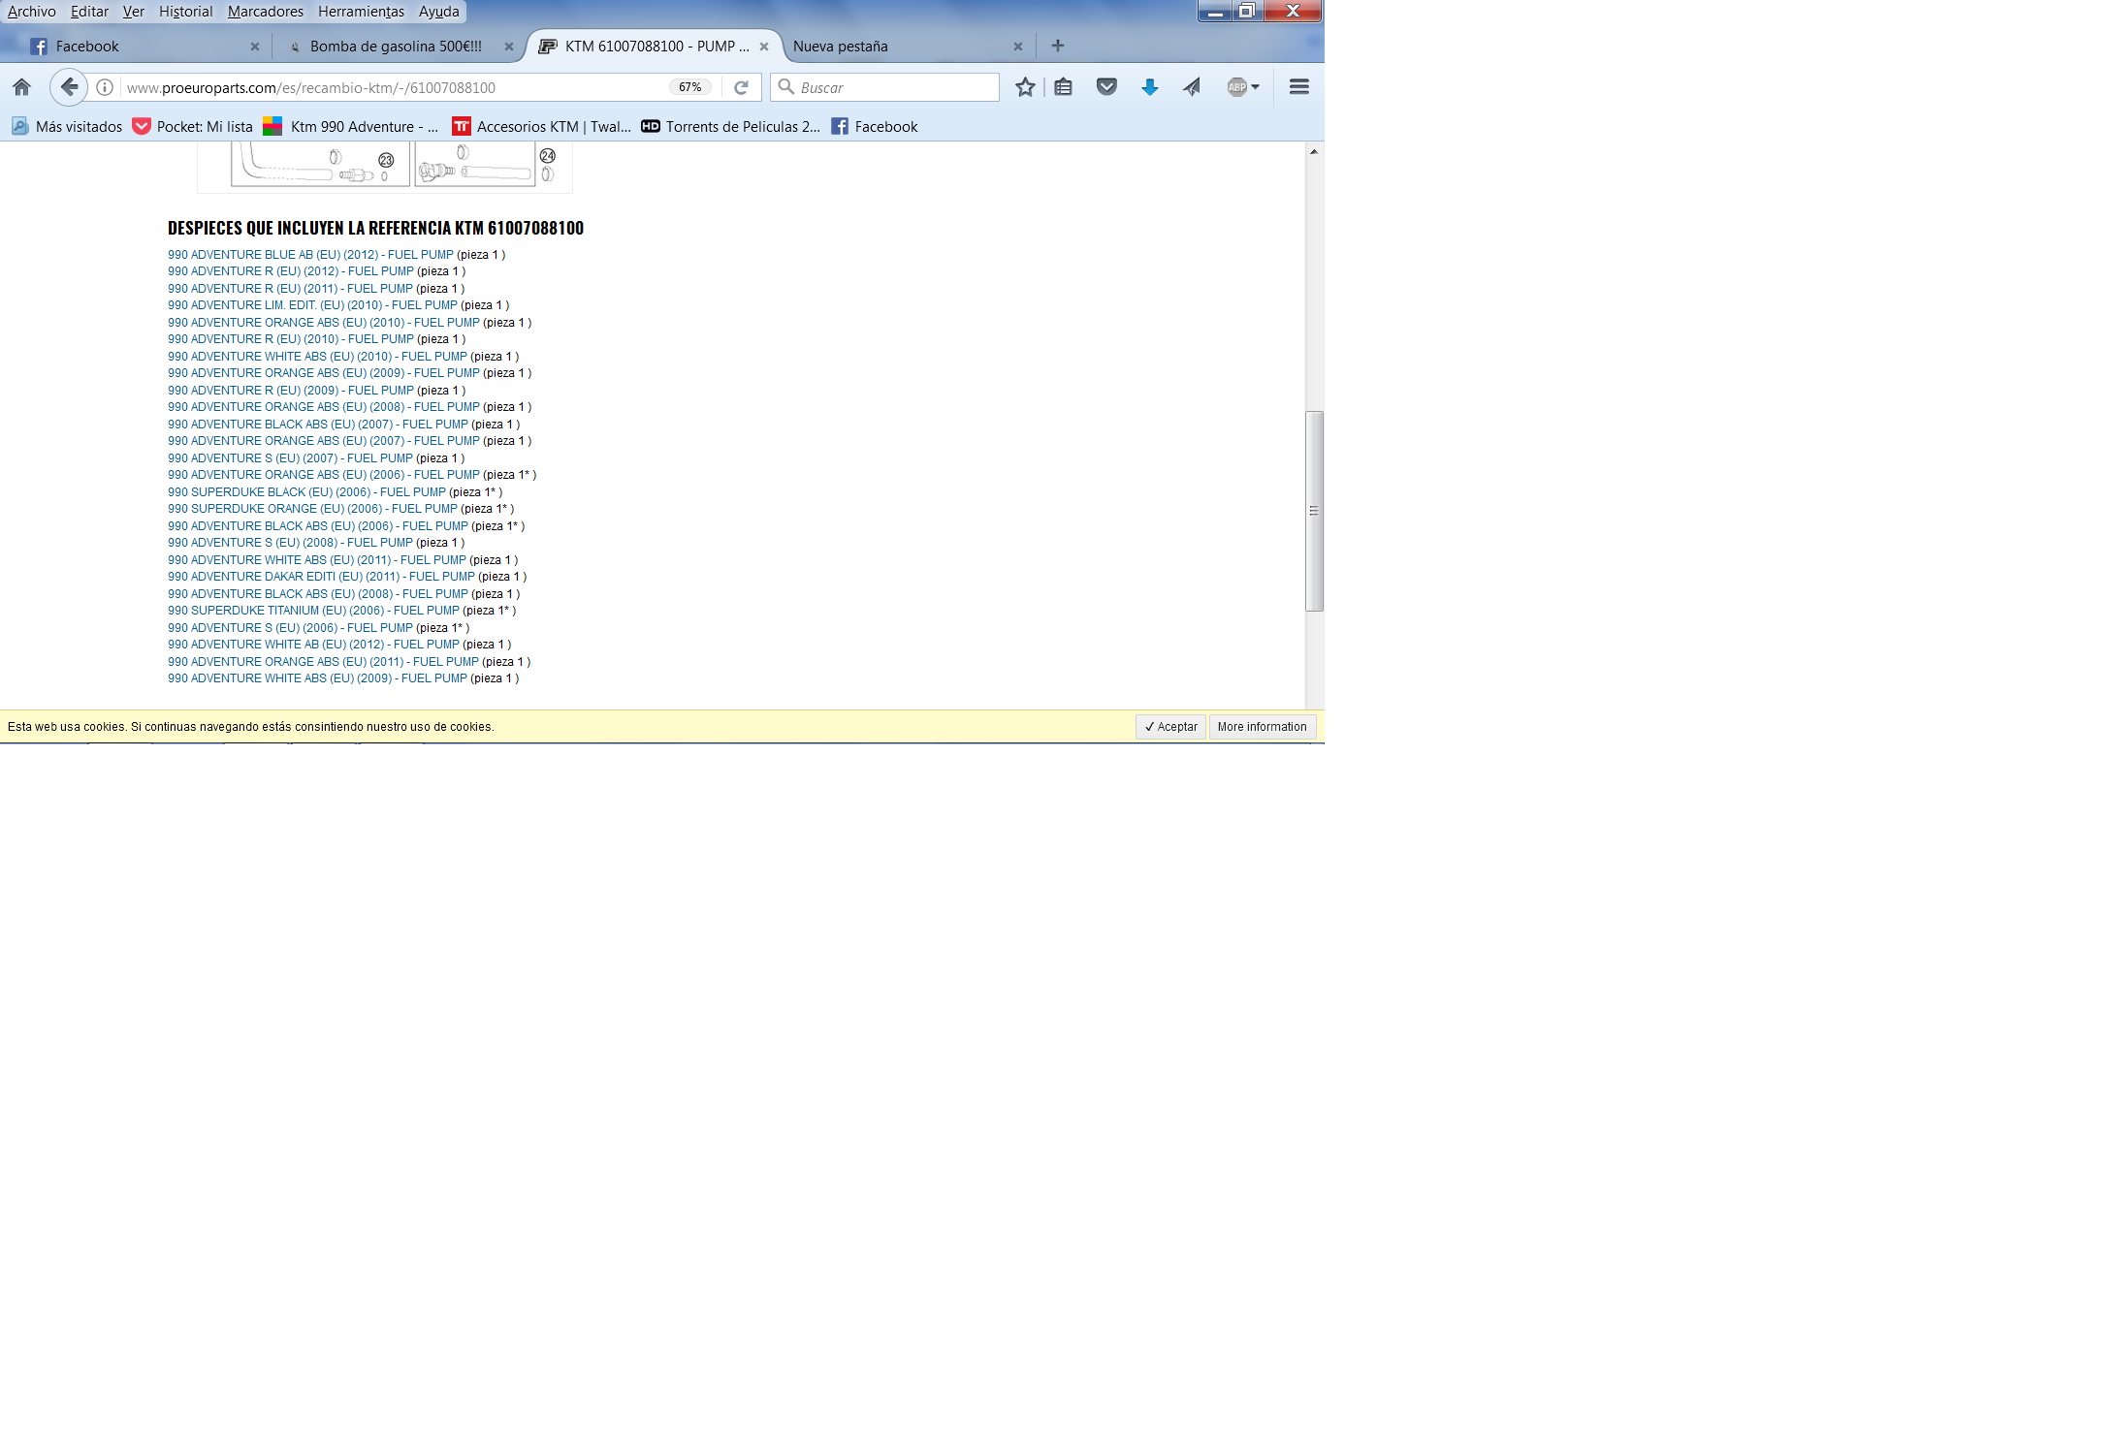The image size is (2113, 1450).
Task: Click the paper plane send icon
Action: click(x=1192, y=87)
